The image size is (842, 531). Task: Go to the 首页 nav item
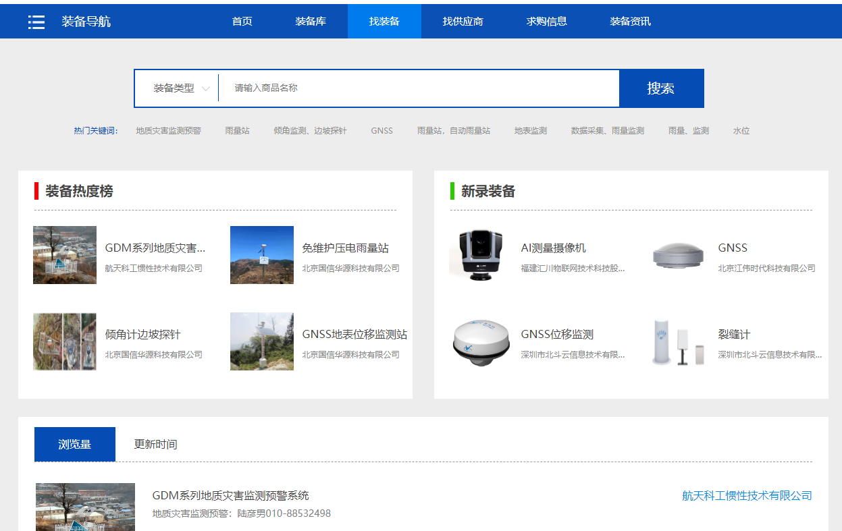coord(242,22)
